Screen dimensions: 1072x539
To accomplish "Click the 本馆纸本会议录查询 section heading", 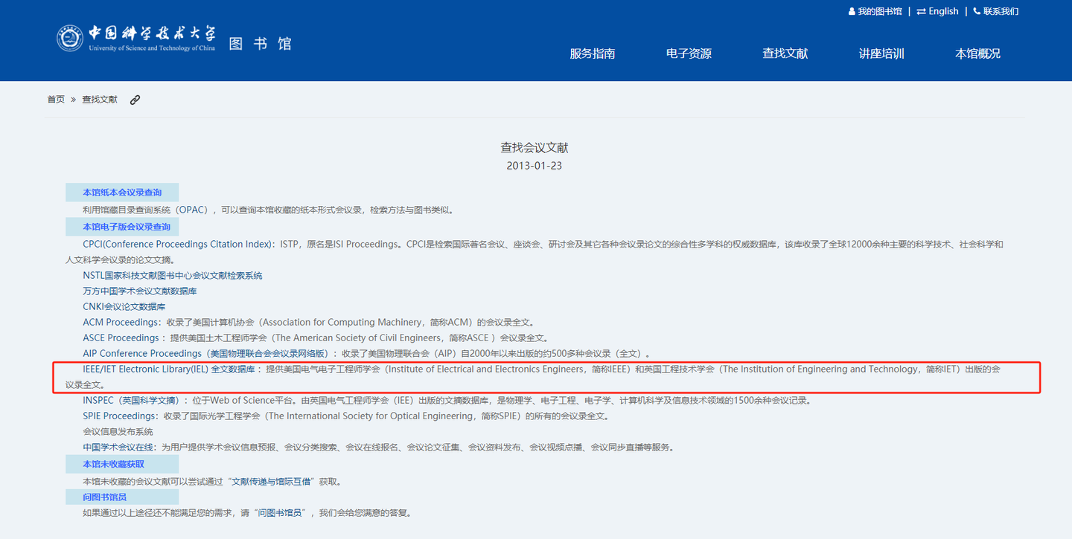I will [x=122, y=193].
